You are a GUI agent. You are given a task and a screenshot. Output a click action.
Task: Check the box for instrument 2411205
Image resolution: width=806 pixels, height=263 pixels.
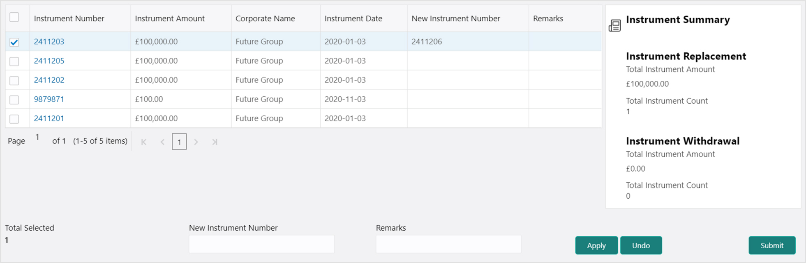click(14, 61)
